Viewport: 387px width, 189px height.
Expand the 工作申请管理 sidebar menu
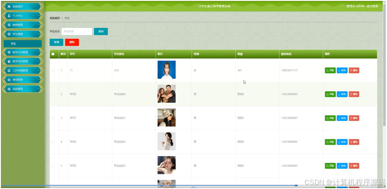coord(22,70)
